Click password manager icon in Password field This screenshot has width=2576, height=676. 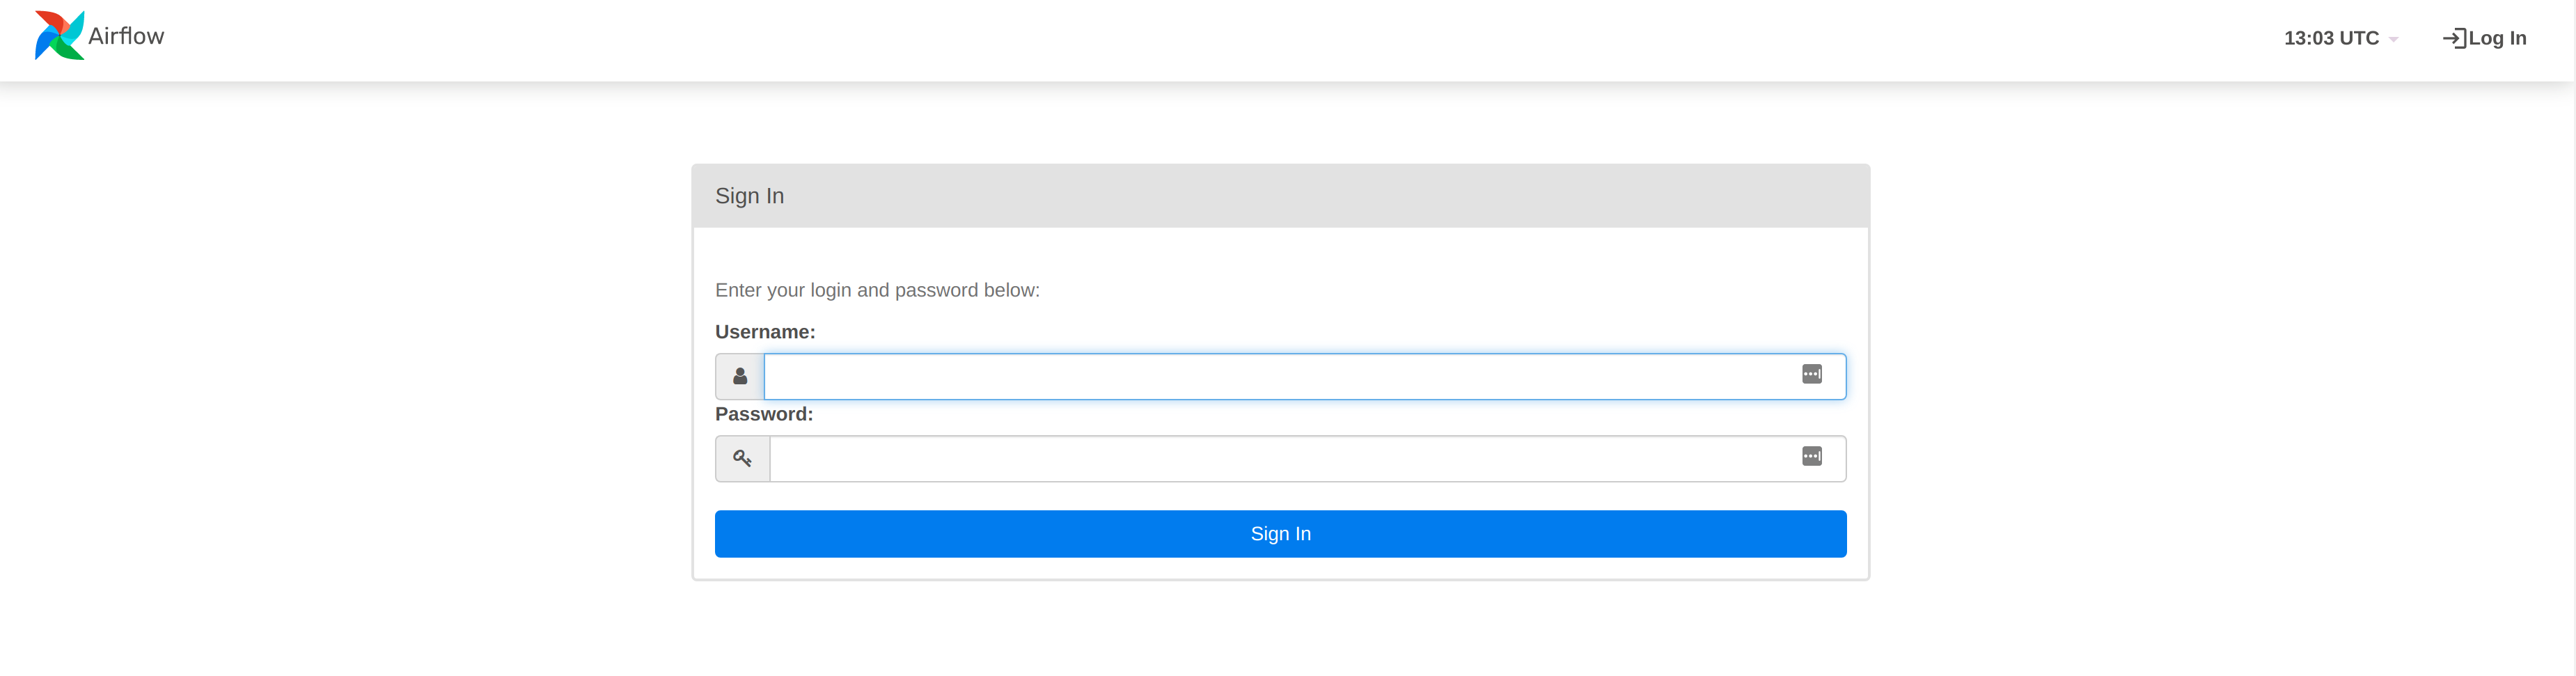(1811, 456)
